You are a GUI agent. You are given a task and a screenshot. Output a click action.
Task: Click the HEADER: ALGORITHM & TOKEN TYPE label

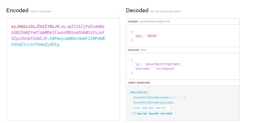tap(149, 21)
